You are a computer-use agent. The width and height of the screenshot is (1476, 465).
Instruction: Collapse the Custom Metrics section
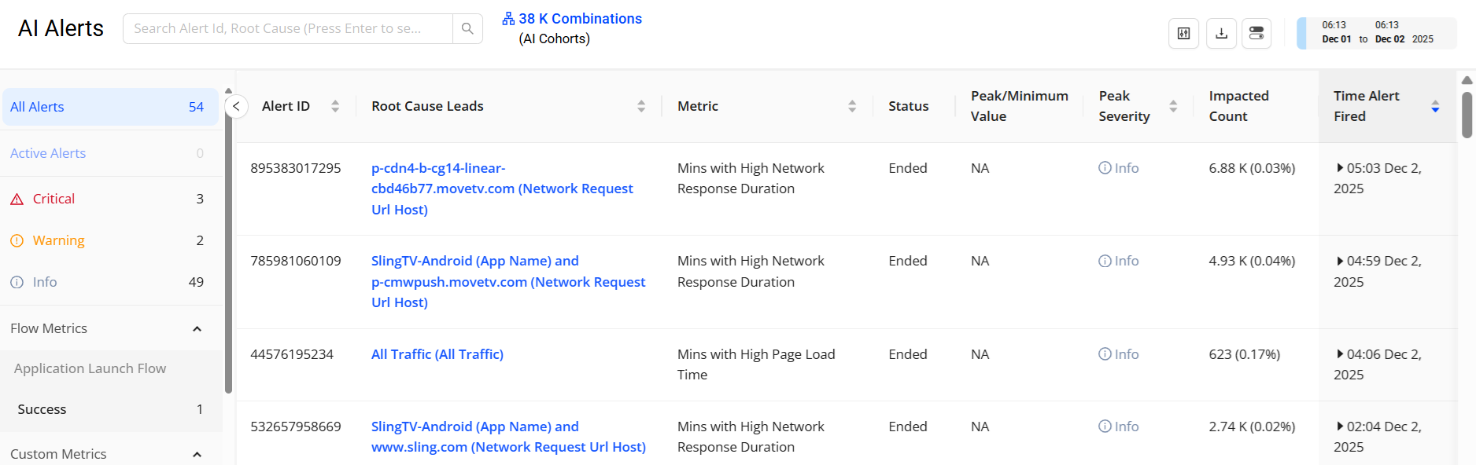click(197, 454)
